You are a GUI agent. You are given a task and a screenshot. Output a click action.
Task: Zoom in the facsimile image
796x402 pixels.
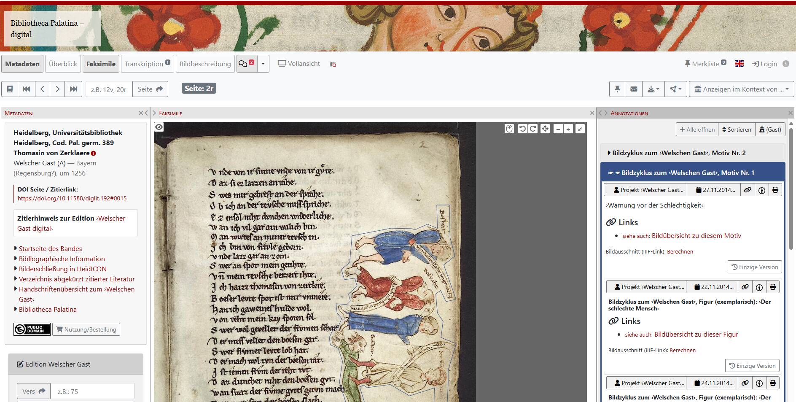click(x=568, y=129)
